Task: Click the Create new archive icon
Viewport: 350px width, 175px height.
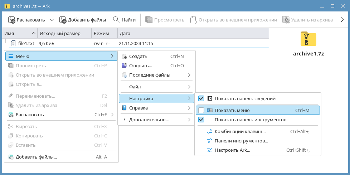Action: pyautogui.click(x=125, y=57)
